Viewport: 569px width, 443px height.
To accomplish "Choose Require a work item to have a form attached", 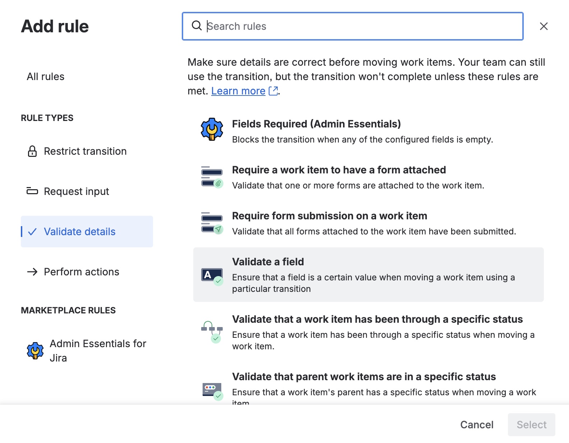I will pyautogui.click(x=369, y=177).
